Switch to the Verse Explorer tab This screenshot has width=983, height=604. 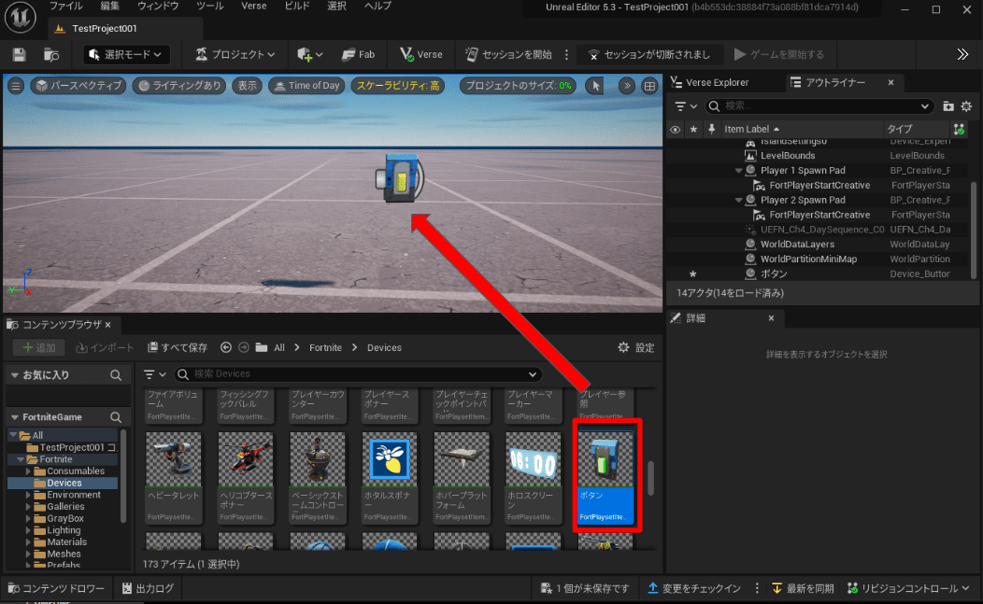[x=710, y=83]
